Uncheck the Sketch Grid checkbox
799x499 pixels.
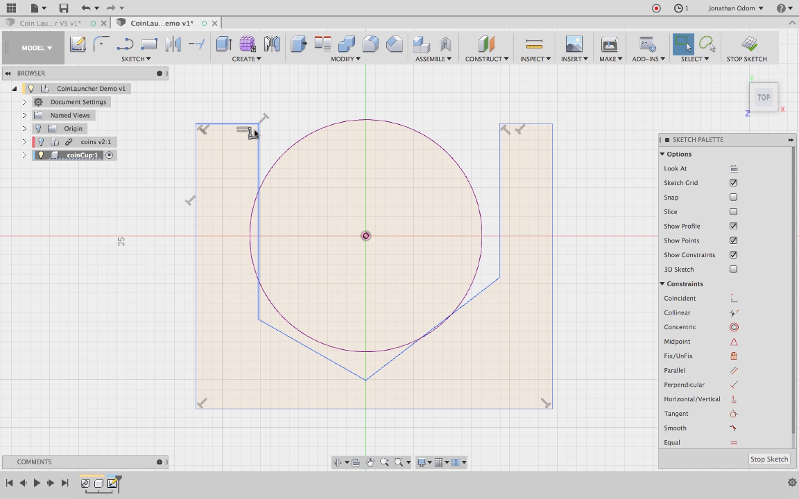(x=733, y=183)
